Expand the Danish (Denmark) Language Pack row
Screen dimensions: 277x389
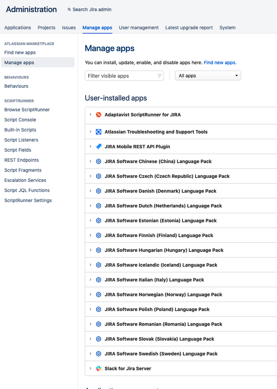click(91, 191)
